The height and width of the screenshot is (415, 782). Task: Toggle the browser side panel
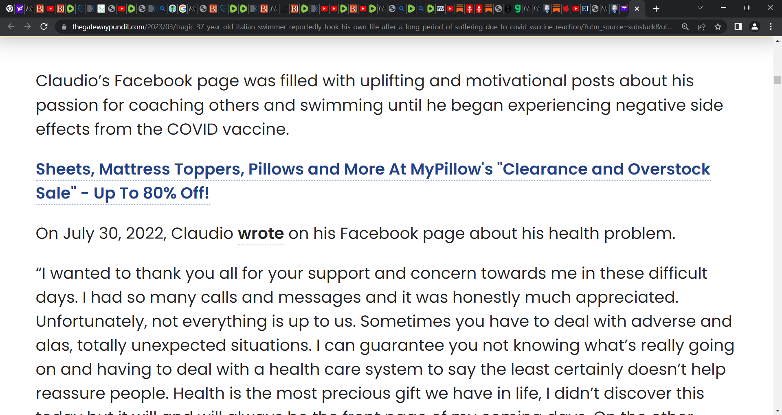(738, 27)
